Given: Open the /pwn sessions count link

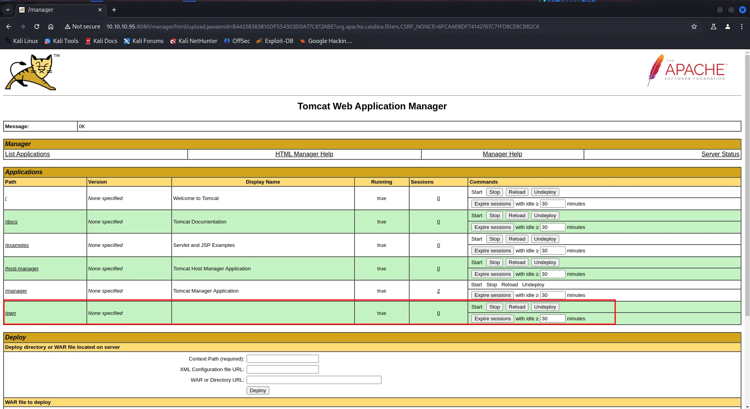Looking at the screenshot, I should click(x=439, y=313).
